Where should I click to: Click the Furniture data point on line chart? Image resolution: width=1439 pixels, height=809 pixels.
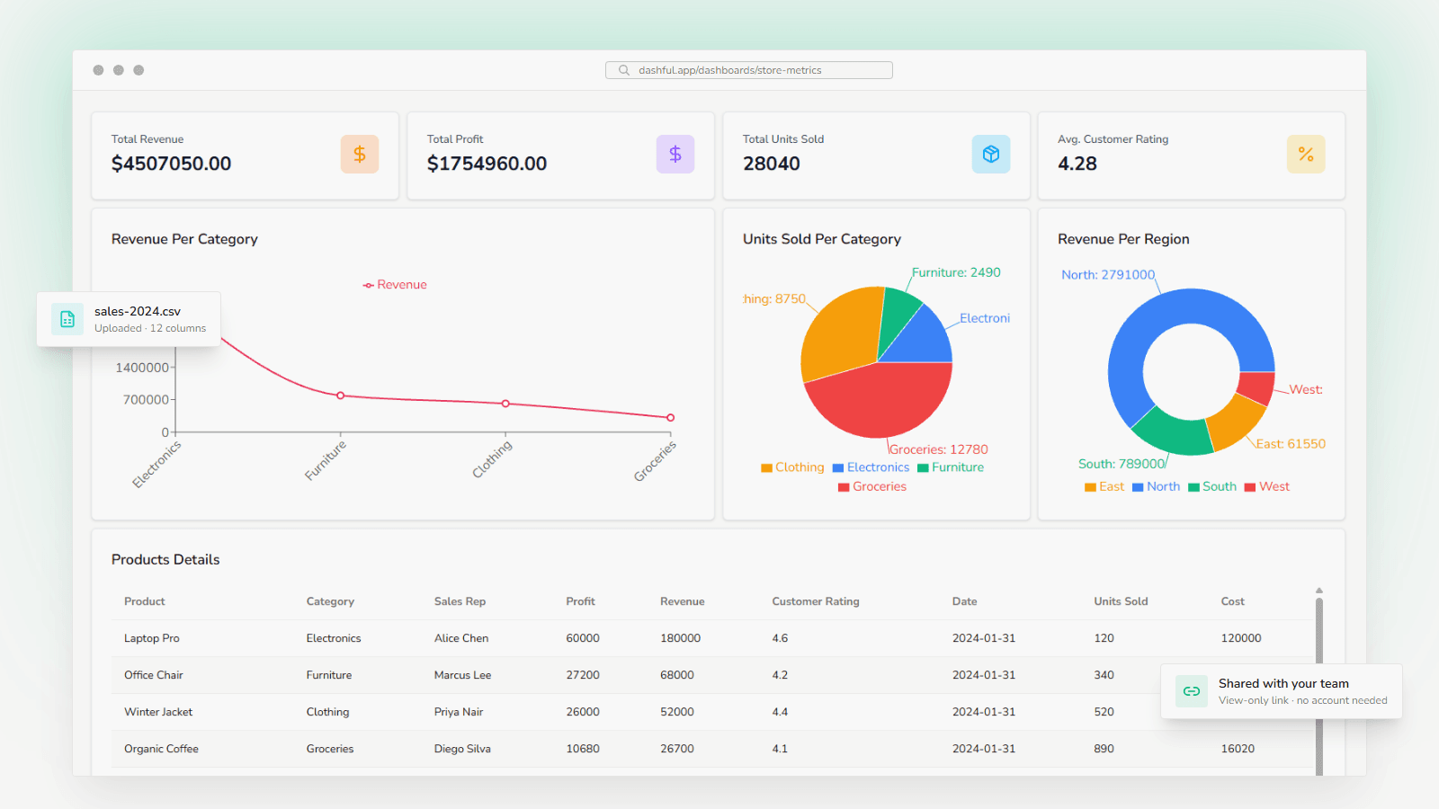coord(341,396)
